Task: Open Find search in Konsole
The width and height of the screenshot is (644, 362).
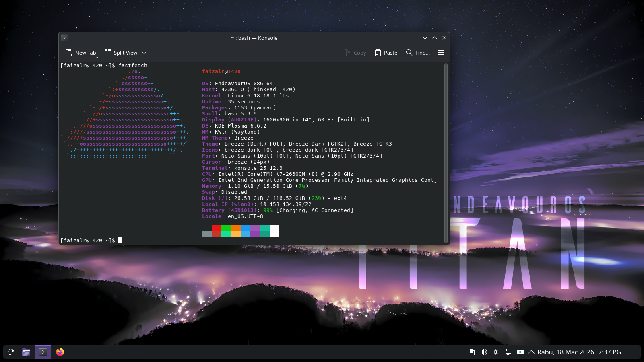Action: [418, 53]
